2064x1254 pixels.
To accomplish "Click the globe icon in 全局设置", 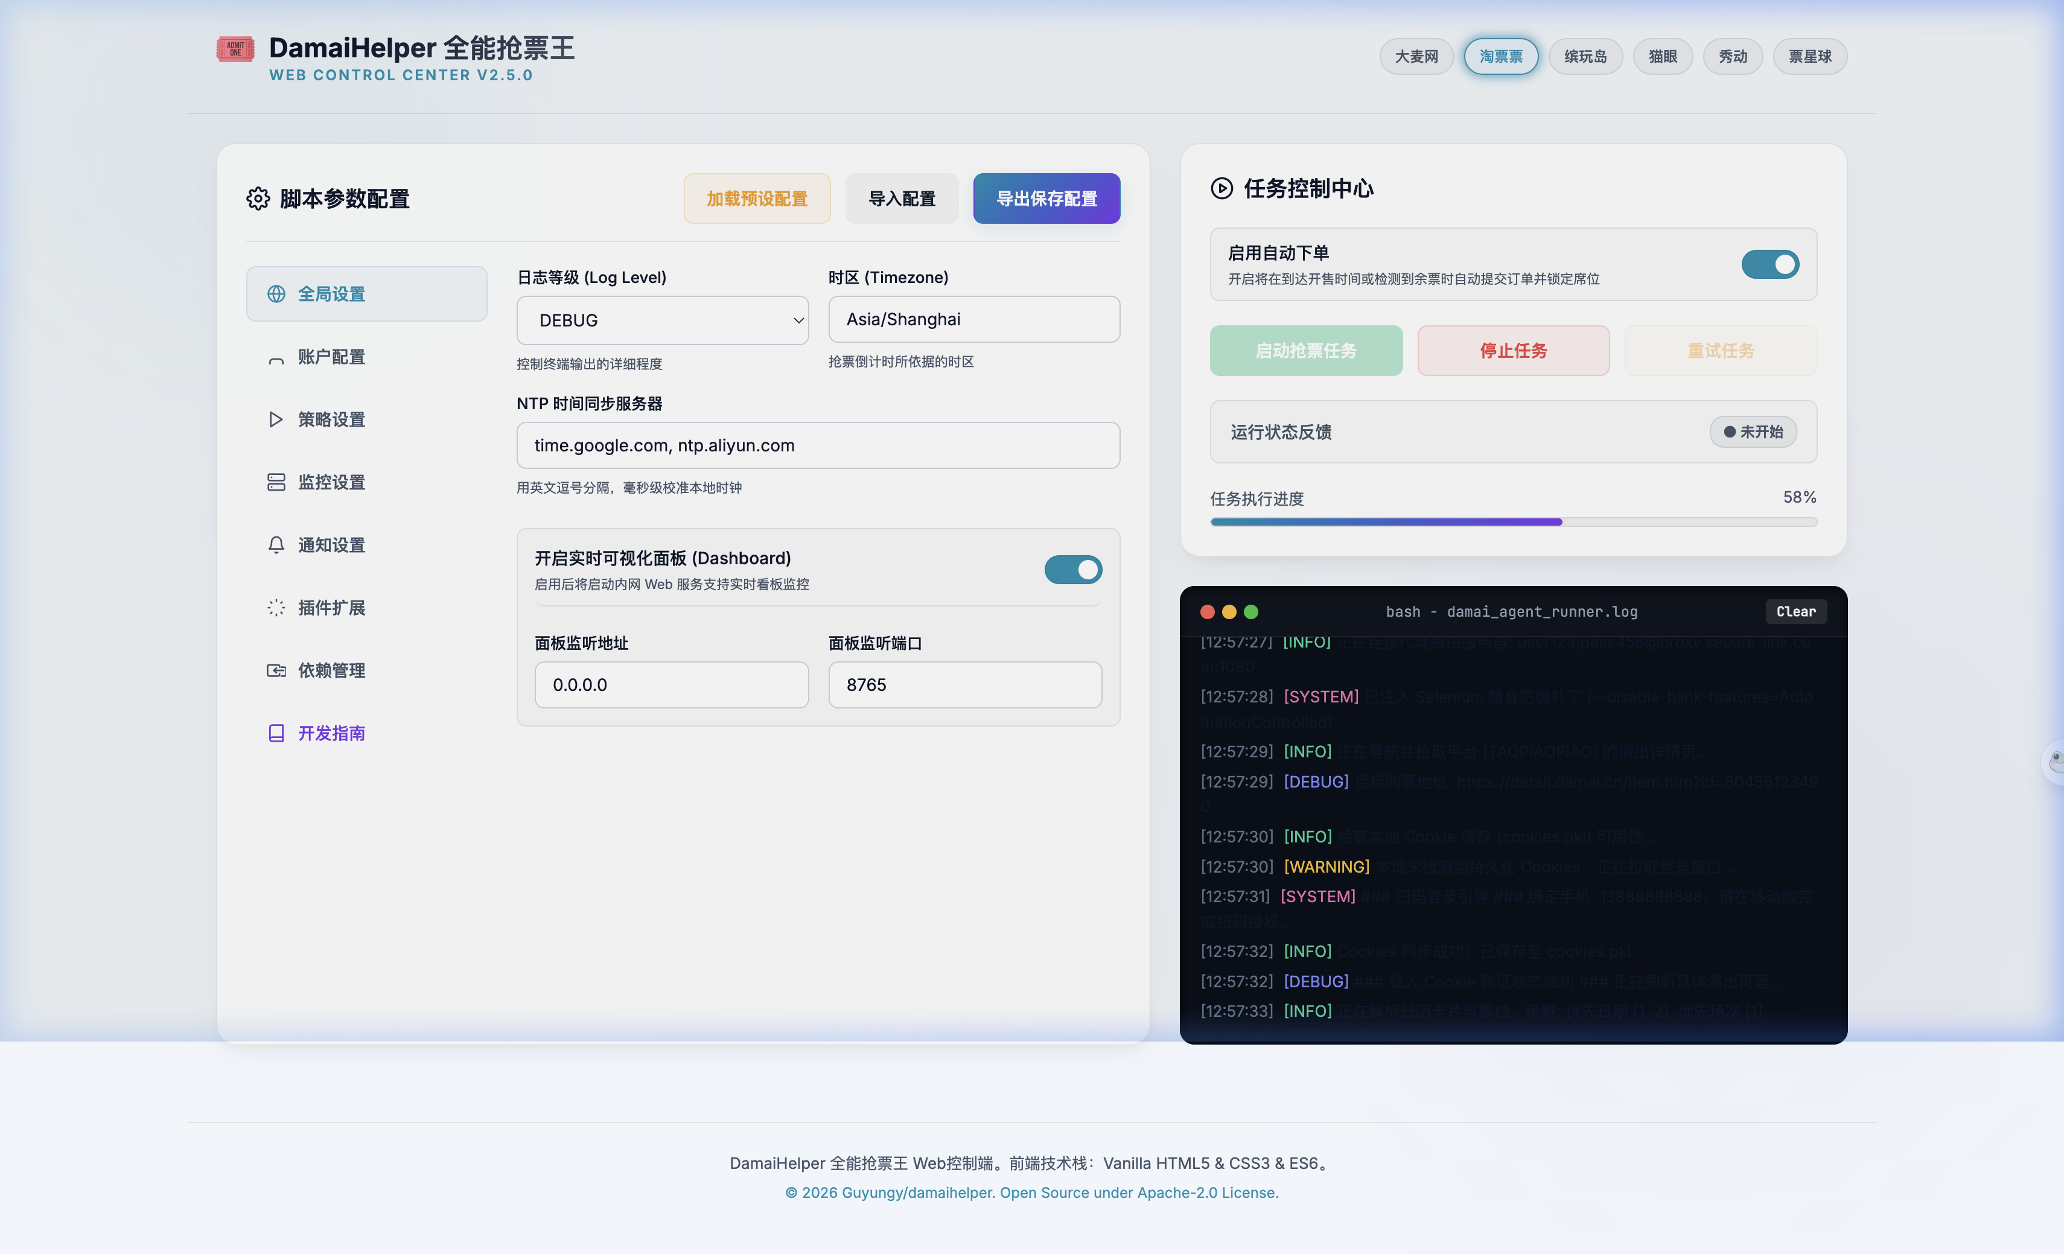I will (276, 294).
